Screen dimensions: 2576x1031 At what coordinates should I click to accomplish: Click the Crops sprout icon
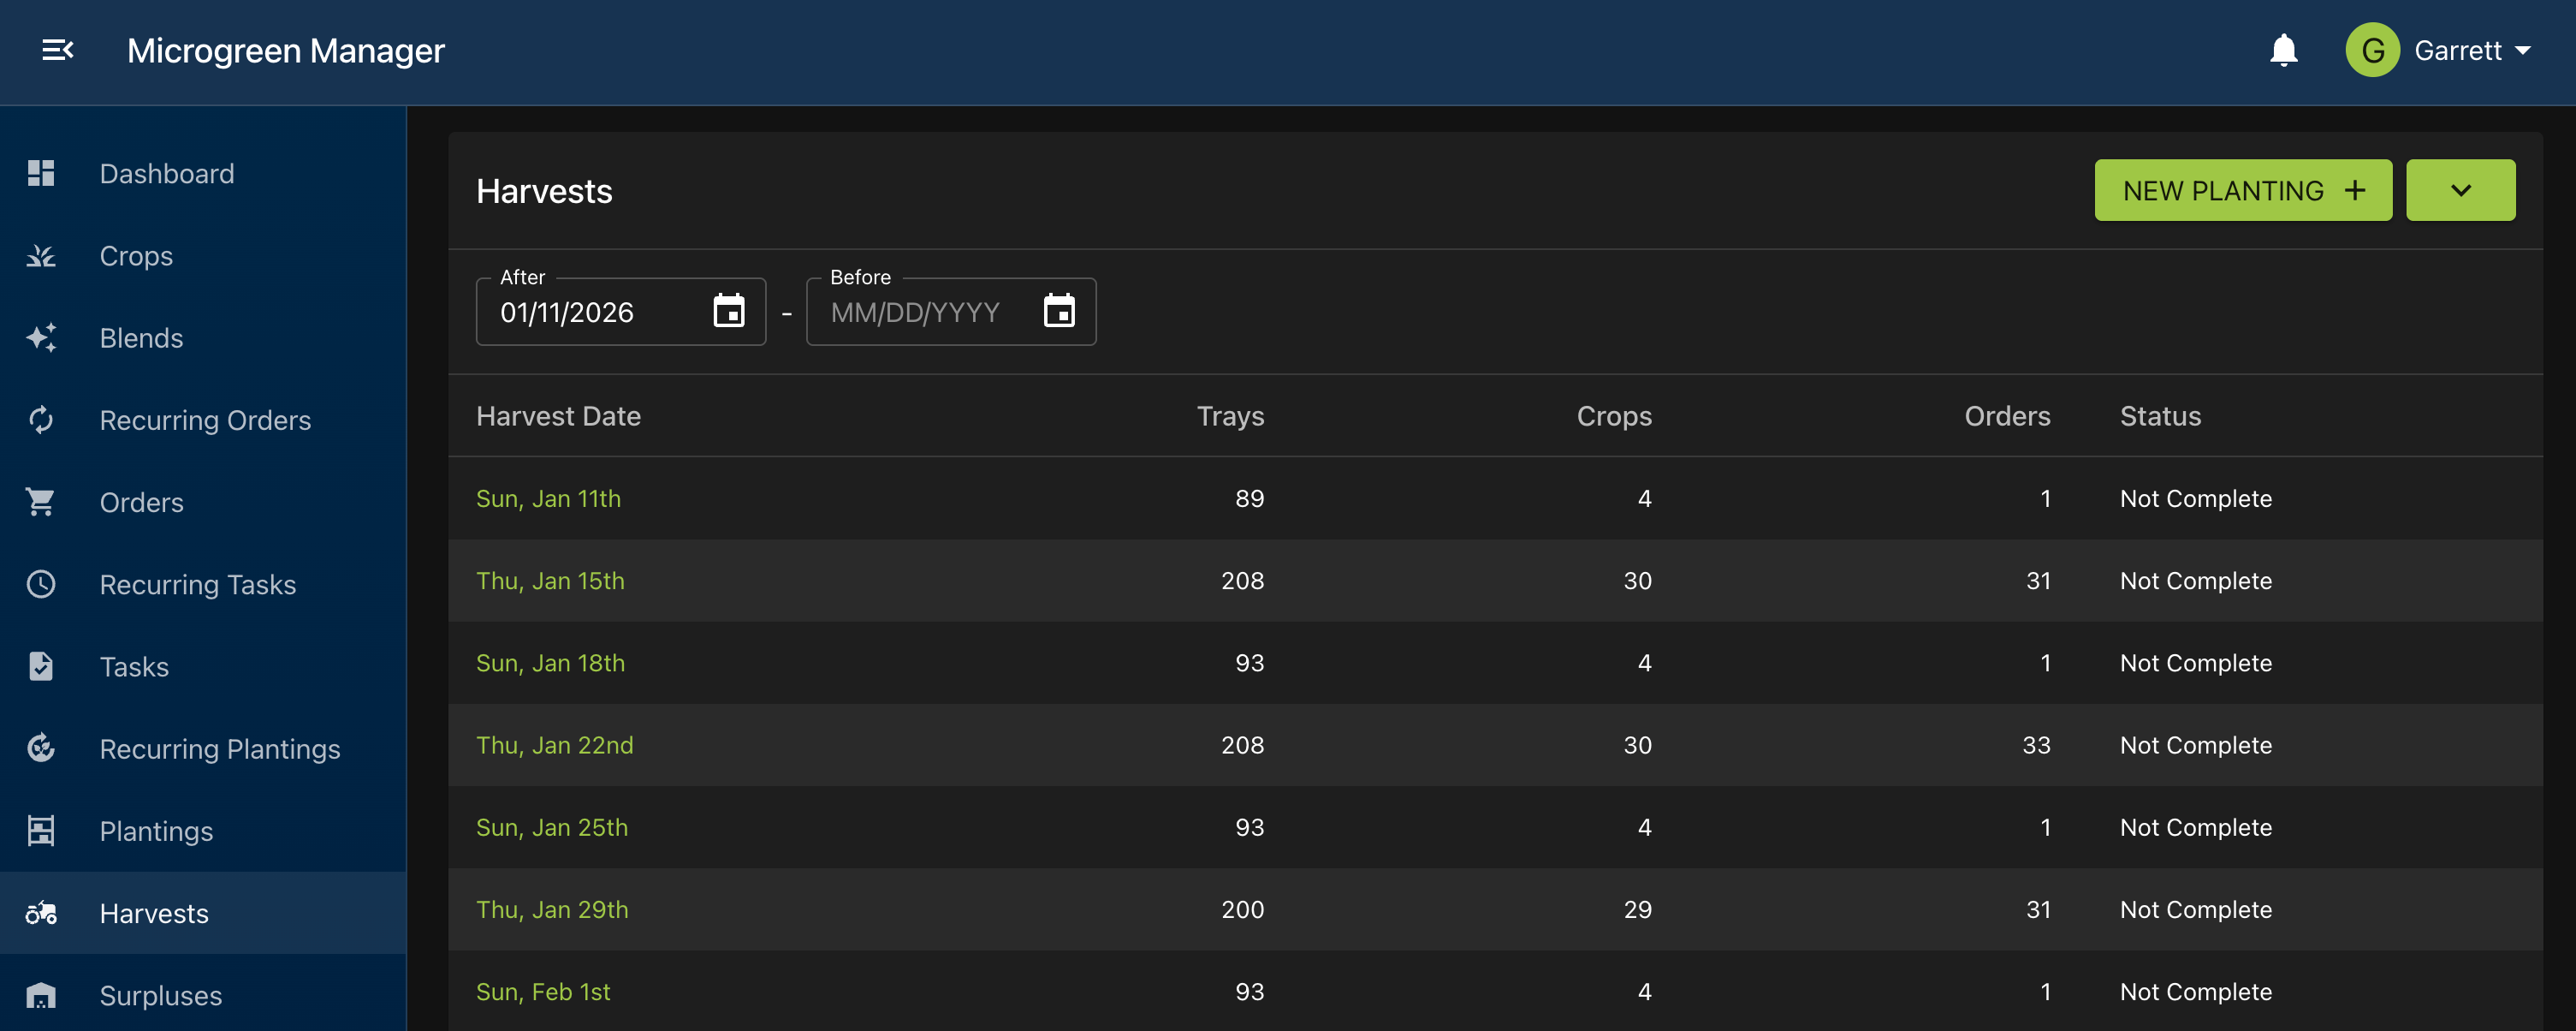coord(41,256)
